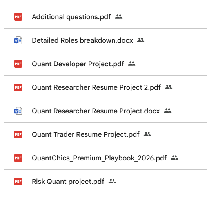Click the Word icon for Quant Researcher Resume Project.docx
This screenshot has height=207, width=207.
tap(18, 111)
